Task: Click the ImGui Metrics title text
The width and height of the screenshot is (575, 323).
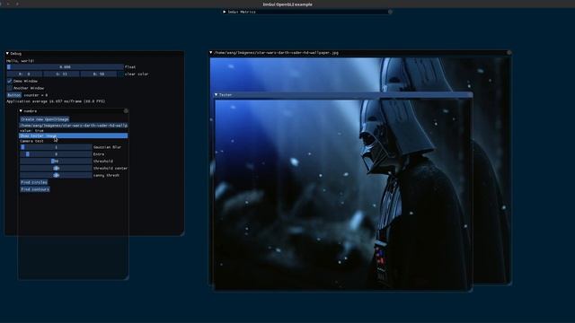Action: tap(242, 12)
